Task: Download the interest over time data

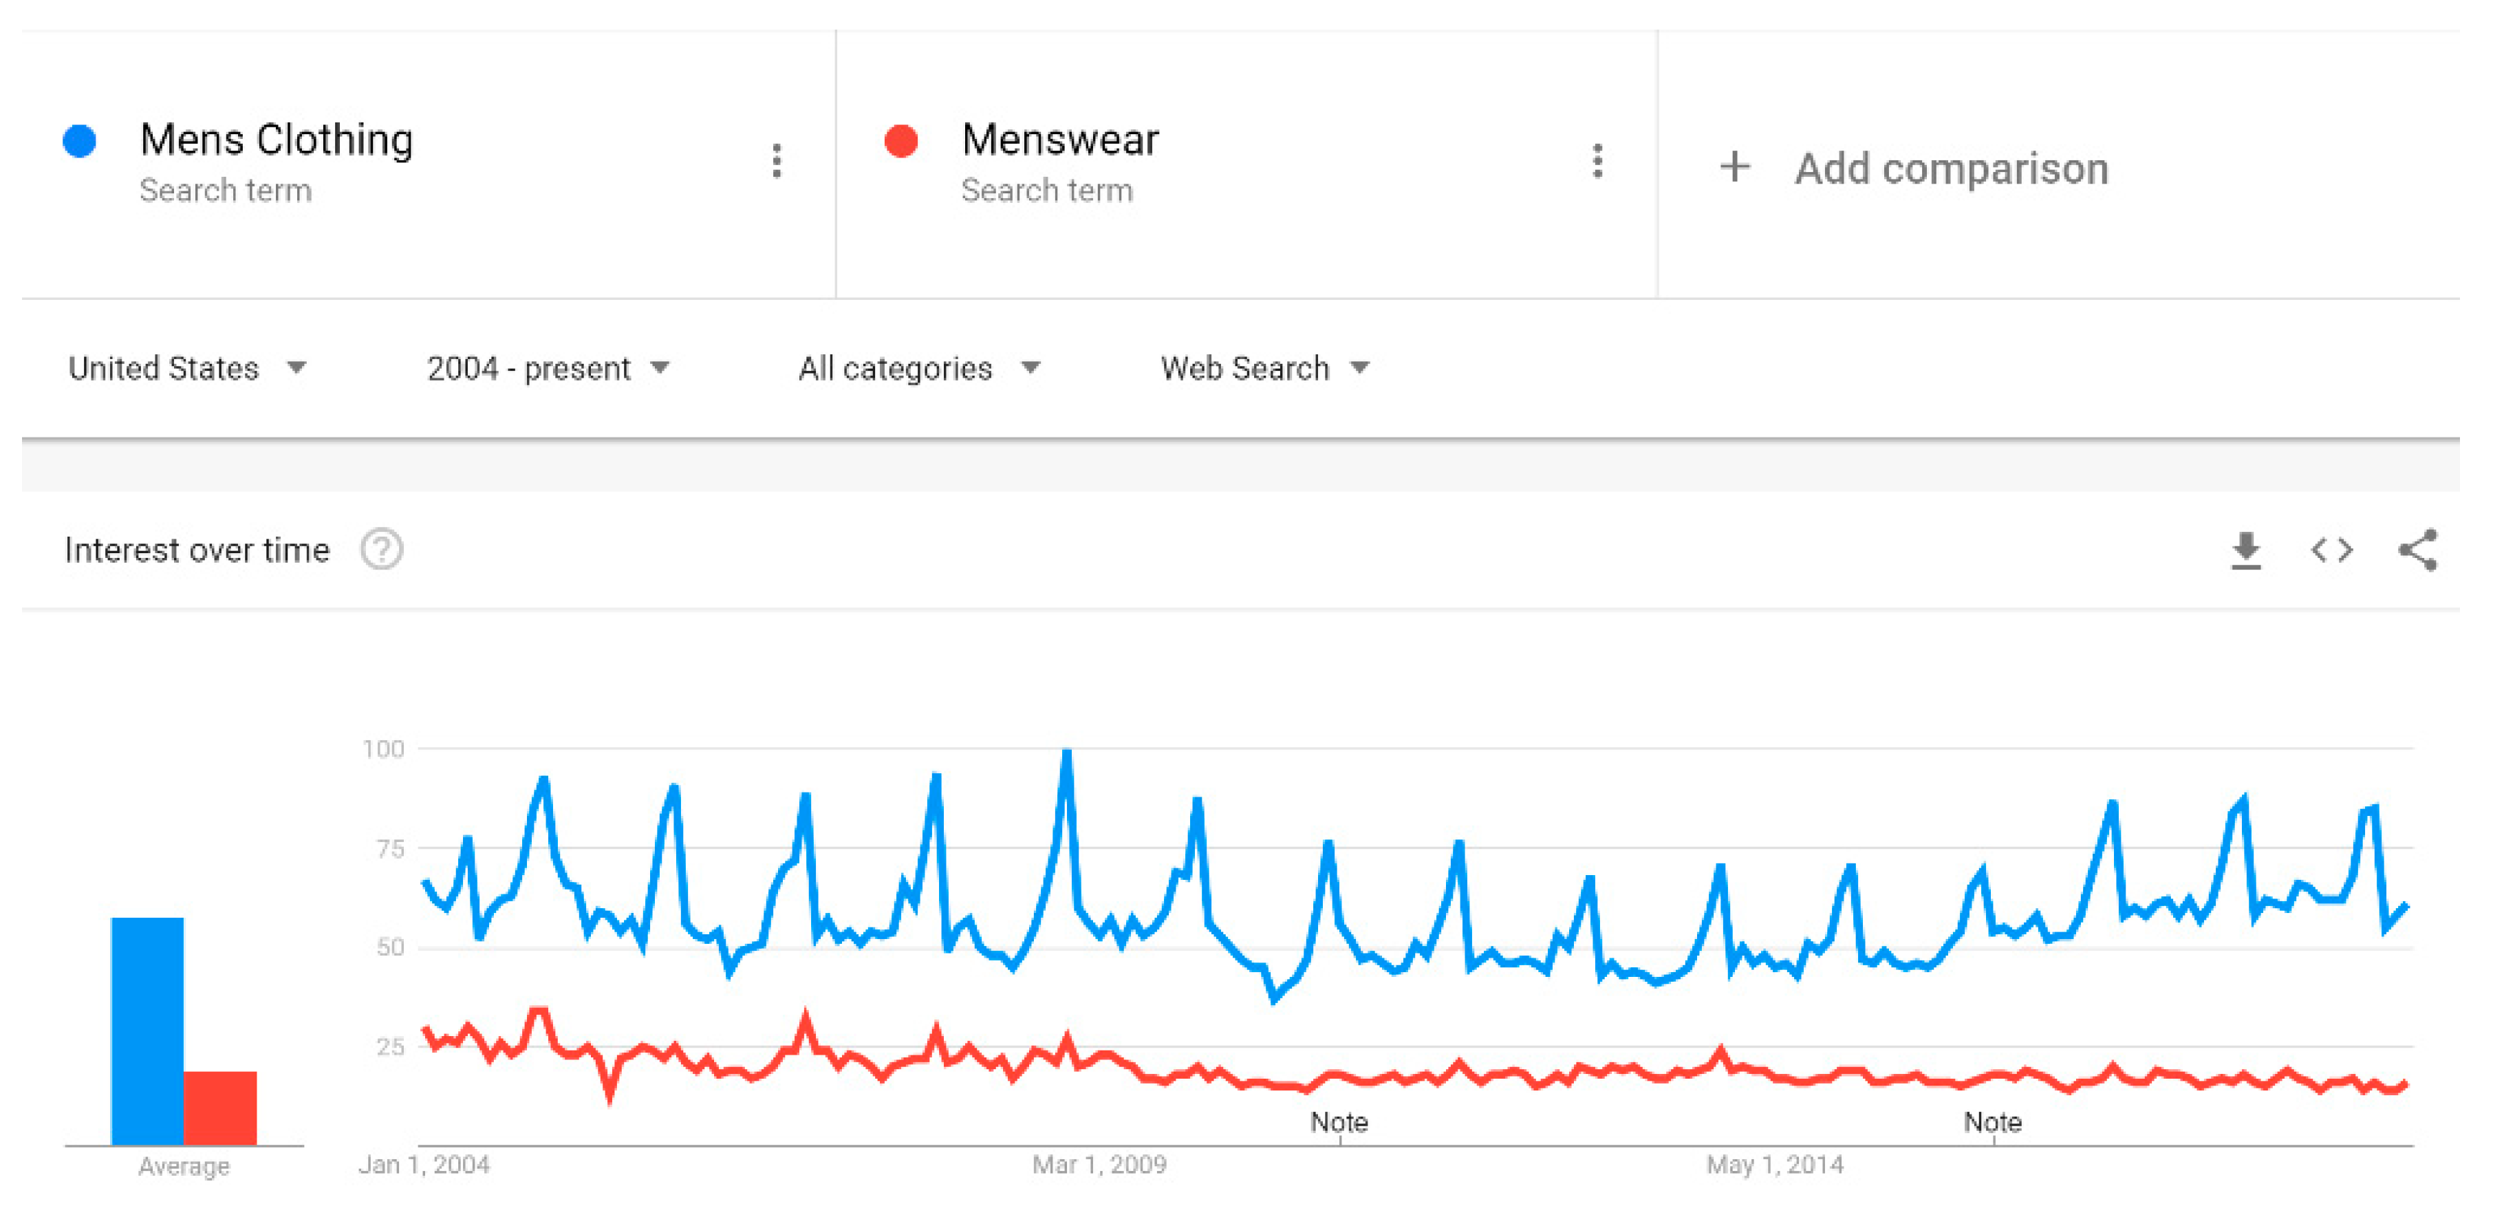Action: click(2245, 551)
